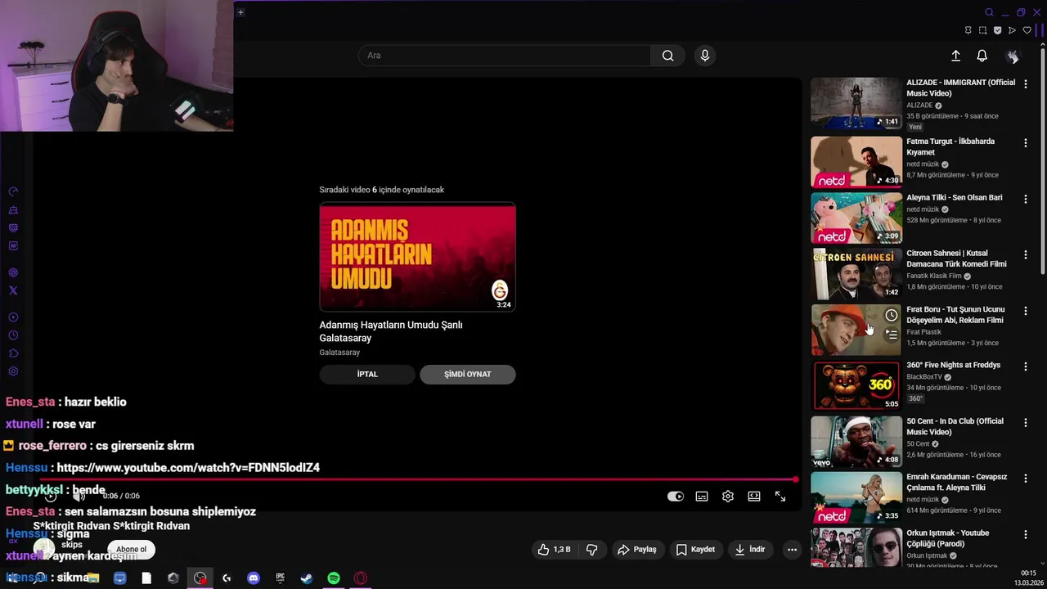This screenshot has height=589, width=1047.
Task: Open "Emrah Karaduman - Cevapsız Çınlama" title
Action: (x=956, y=482)
